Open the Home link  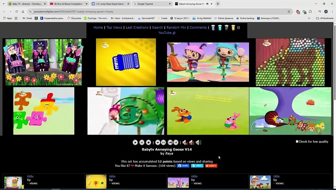tap(98, 27)
